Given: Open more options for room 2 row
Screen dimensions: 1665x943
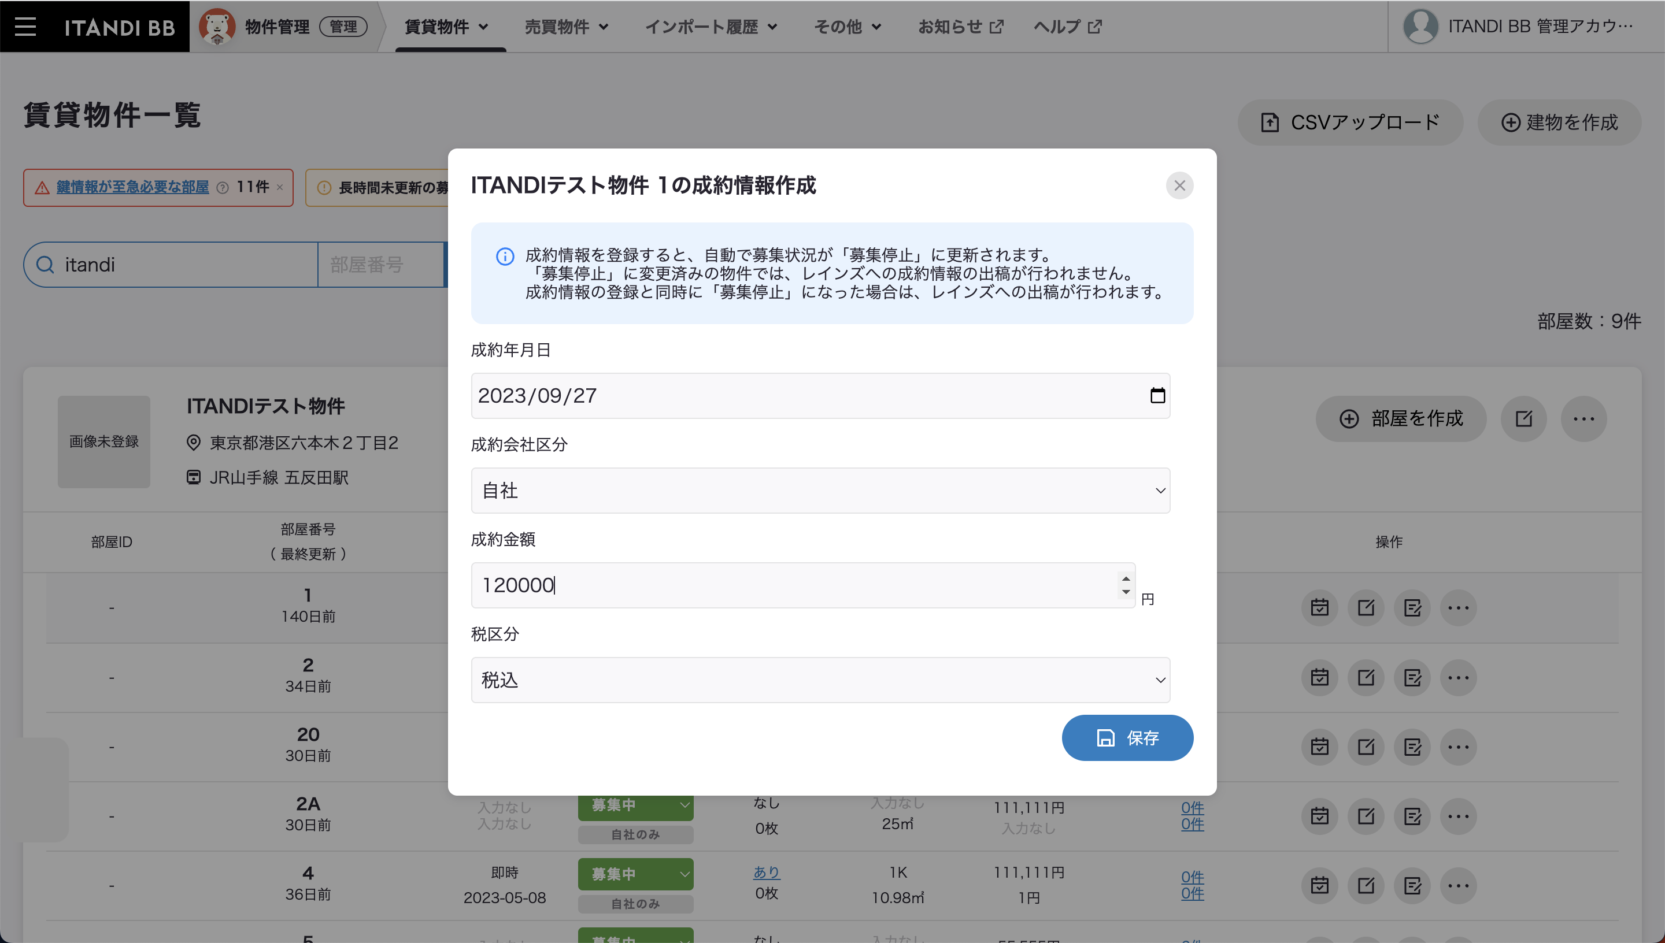Looking at the screenshot, I should click(x=1459, y=677).
